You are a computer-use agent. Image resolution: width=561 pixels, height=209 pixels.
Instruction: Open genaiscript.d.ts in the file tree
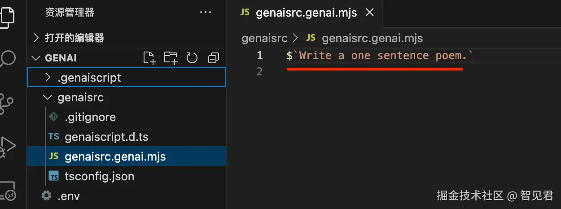point(106,137)
